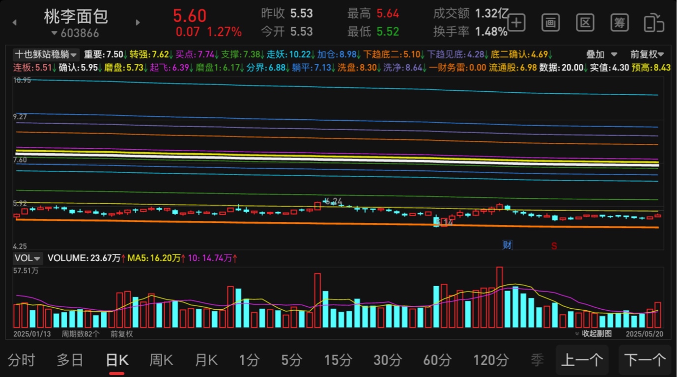Click the red S signal marker

pyautogui.click(x=554, y=246)
